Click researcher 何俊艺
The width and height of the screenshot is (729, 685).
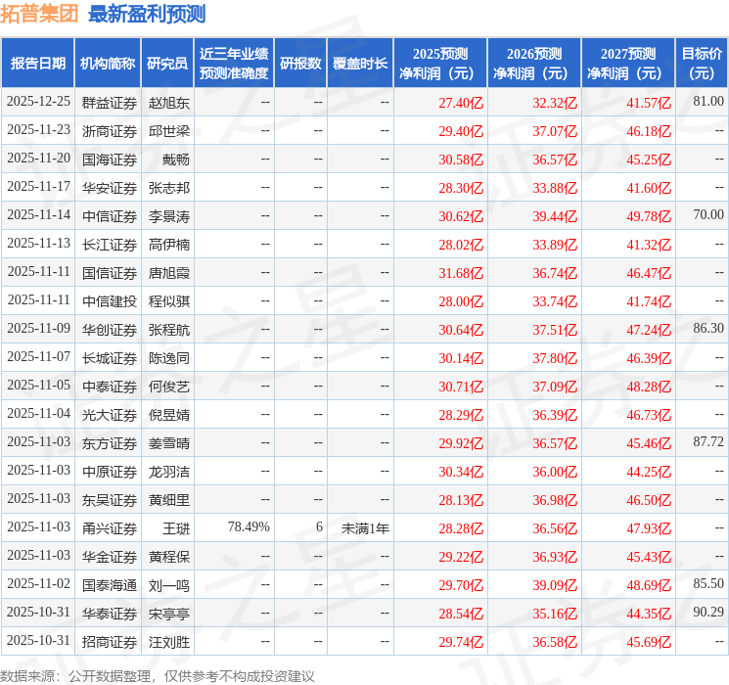pyautogui.click(x=169, y=387)
